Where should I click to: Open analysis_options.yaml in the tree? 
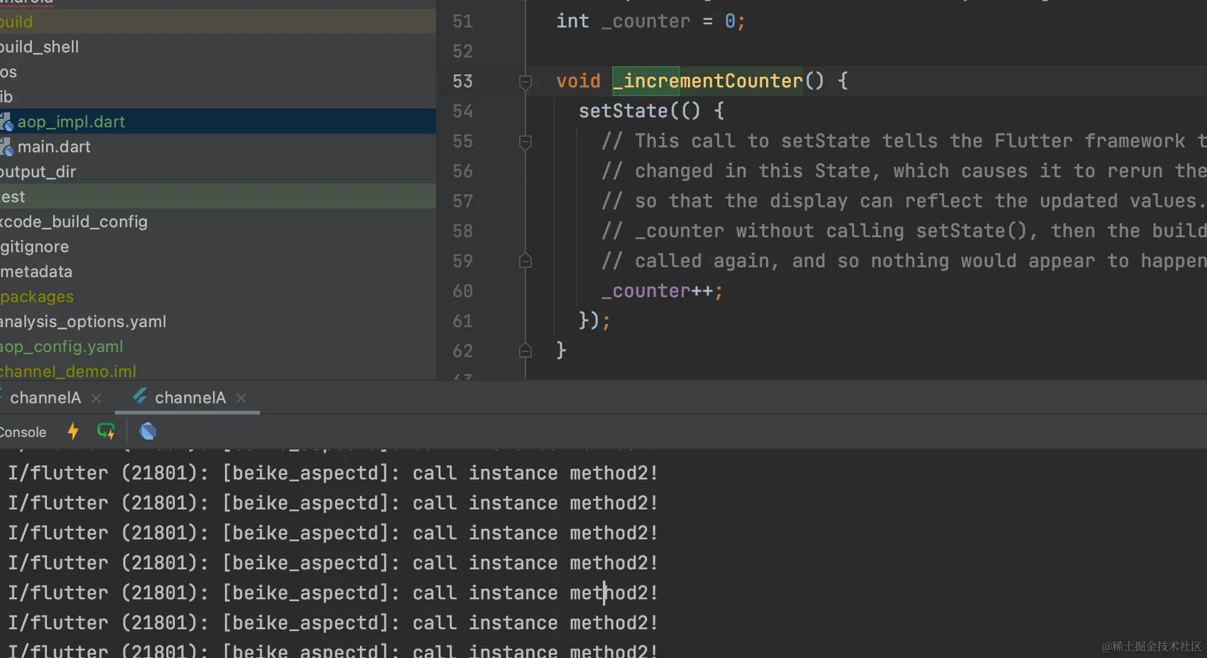[x=218, y=322]
